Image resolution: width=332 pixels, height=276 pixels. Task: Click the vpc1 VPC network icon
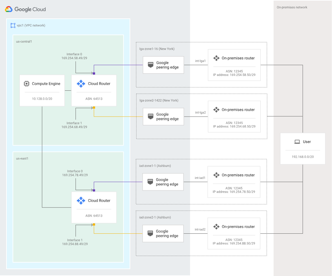(13, 26)
